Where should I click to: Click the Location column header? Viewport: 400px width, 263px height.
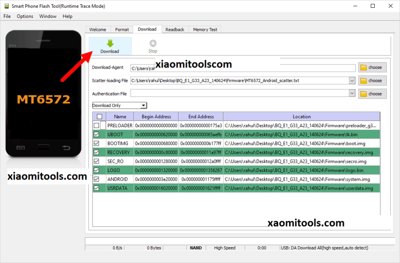click(302, 116)
